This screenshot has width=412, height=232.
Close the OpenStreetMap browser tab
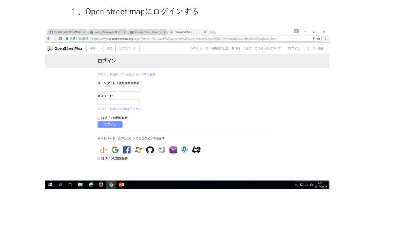tap(205, 32)
